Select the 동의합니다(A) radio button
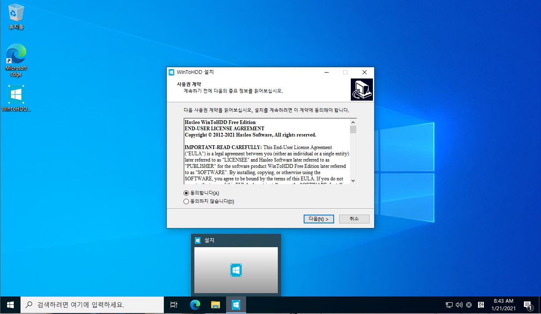541x314 pixels. coord(186,193)
